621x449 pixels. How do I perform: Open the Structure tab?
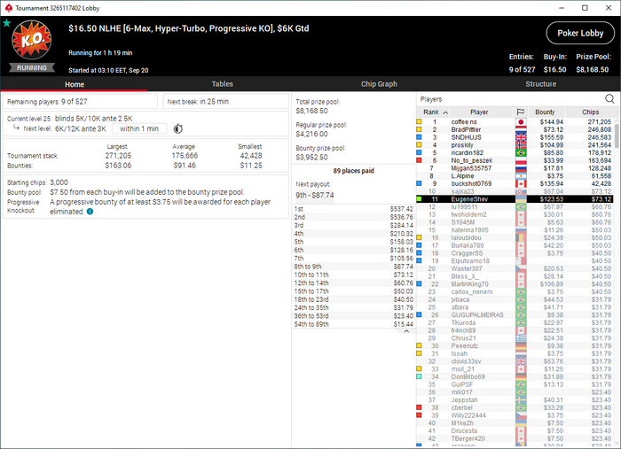pyautogui.click(x=540, y=84)
